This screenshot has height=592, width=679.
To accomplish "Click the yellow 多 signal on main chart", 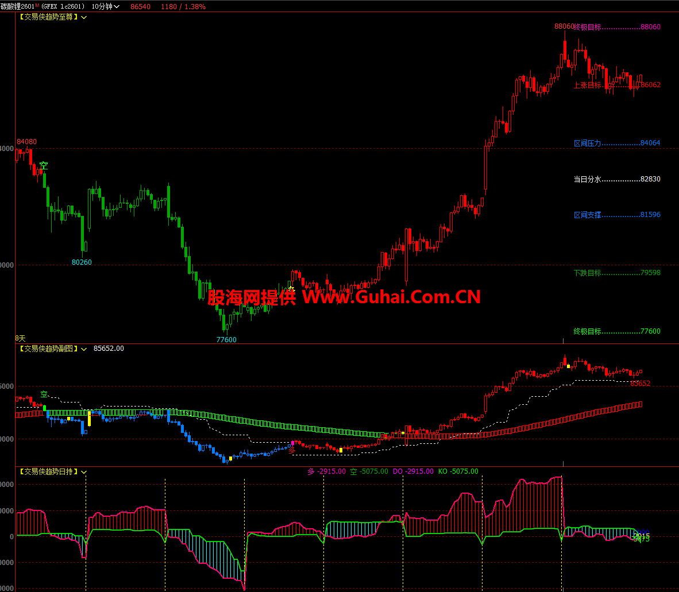I will click(291, 289).
